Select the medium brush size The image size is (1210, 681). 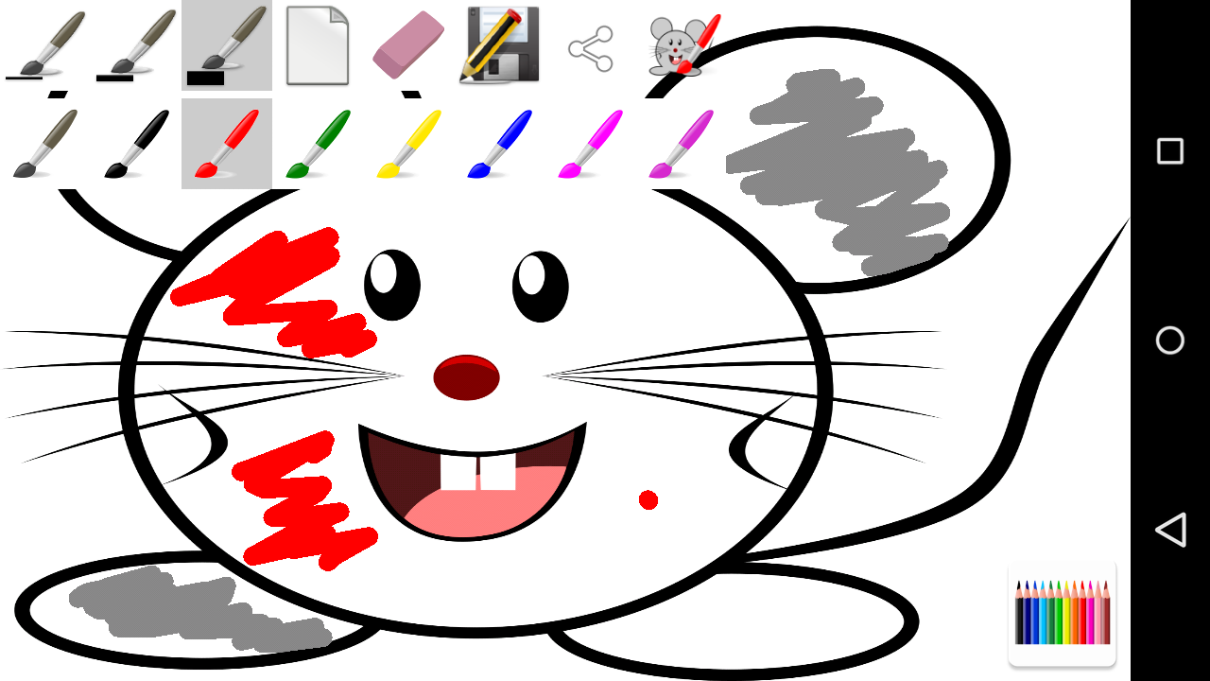tap(136, 45)
